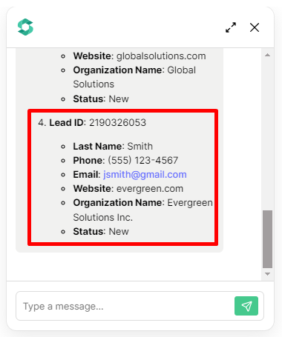This screenshot has width=282, height=337.
Task: Click the green chat logo icon
Action: [x=25, y=27]
